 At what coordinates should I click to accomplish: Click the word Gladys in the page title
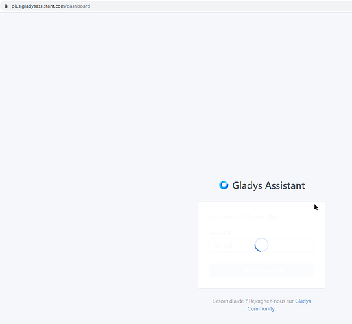coord(247,186)
